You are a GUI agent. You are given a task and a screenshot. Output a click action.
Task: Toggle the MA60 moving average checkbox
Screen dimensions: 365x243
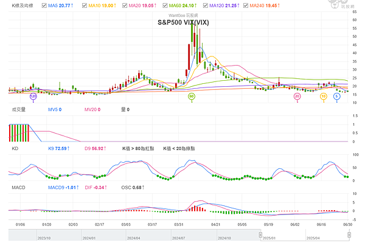(165, 5)
